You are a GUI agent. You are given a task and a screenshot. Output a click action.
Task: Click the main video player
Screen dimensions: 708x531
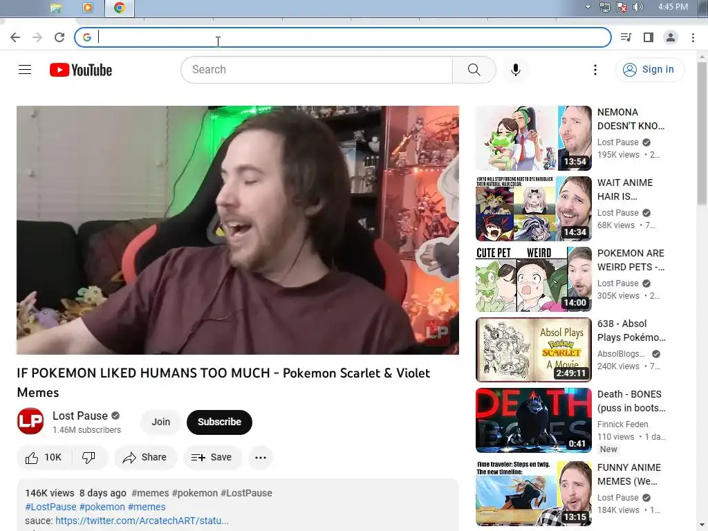pyautogui.click(x=238, y=230)
